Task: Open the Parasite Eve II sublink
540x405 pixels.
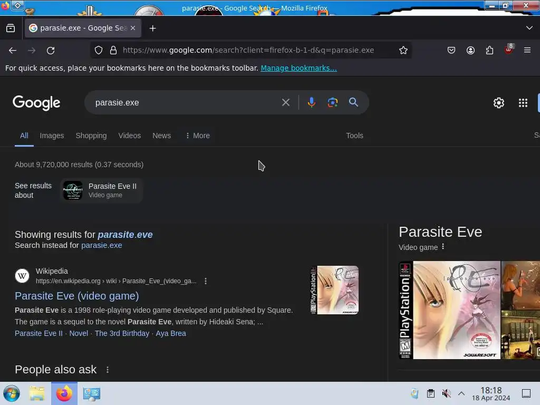Action: tap(38, 333)
